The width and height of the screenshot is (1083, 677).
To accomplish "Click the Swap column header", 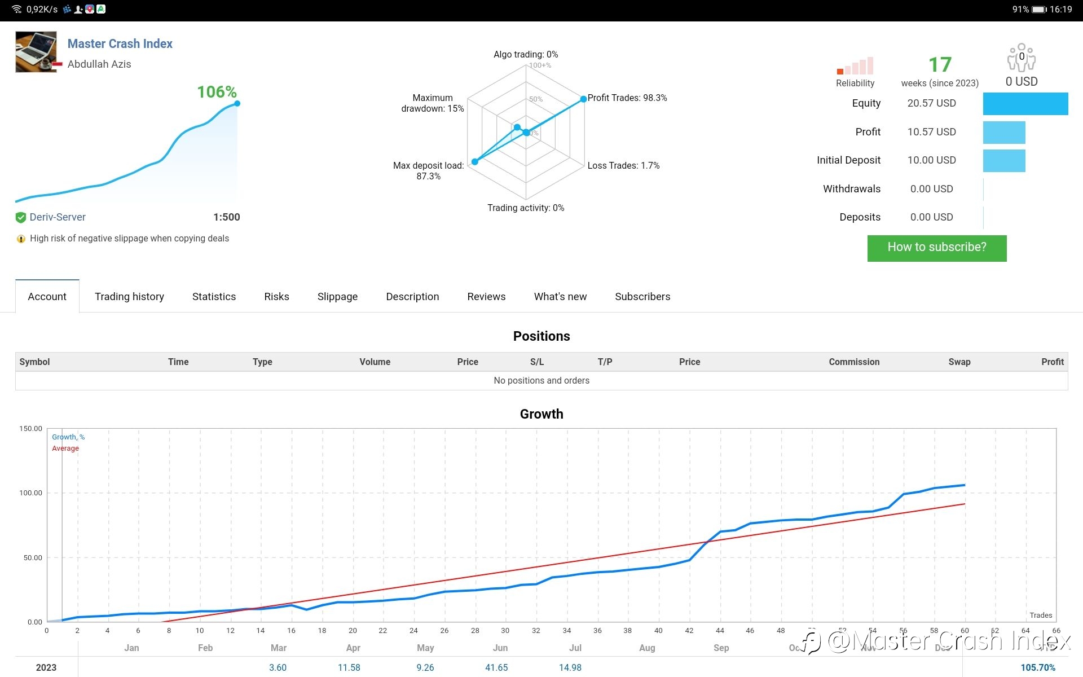I will coord(959,362).
